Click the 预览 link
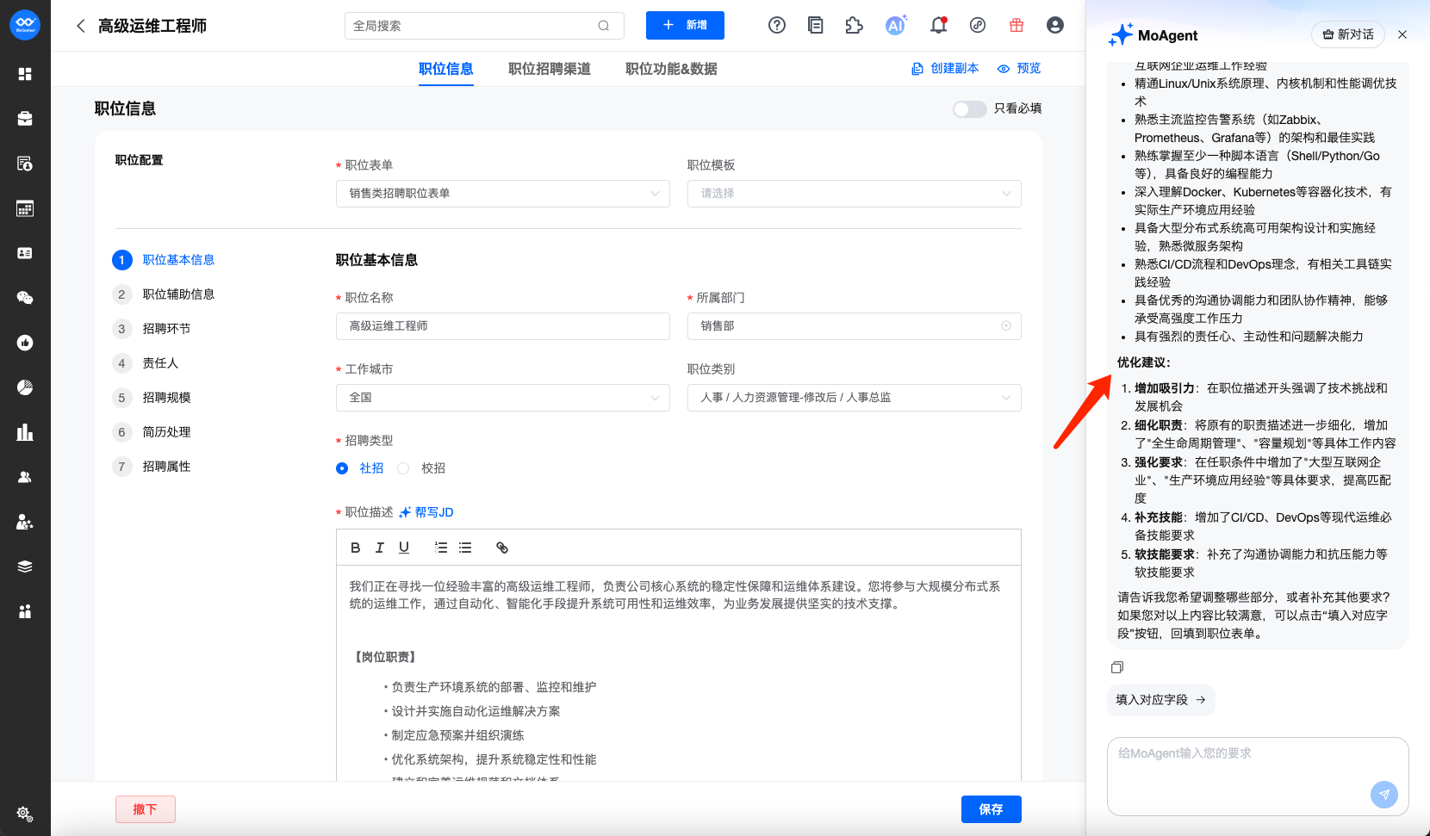 coord(1019,69)
